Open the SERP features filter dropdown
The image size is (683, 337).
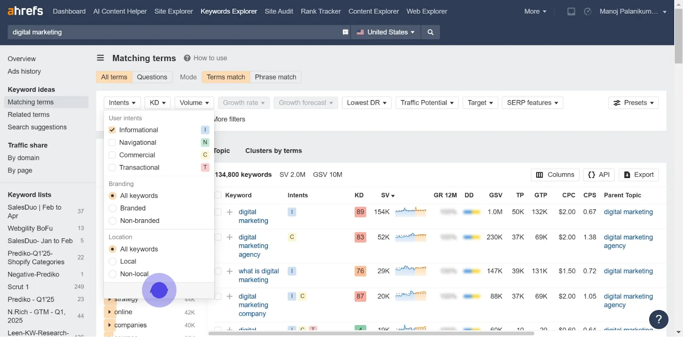click(532, 103)
